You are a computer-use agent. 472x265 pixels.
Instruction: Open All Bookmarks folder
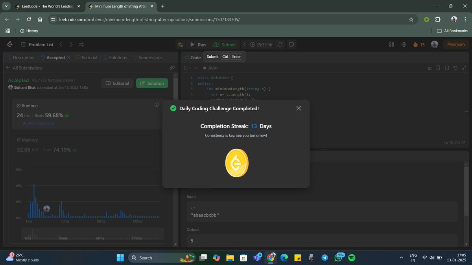(x=452, y=31)
